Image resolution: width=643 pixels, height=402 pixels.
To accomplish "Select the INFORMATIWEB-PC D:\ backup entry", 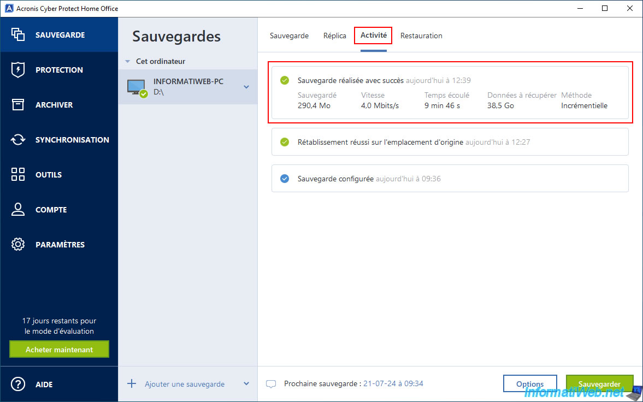I will point(188,86).
